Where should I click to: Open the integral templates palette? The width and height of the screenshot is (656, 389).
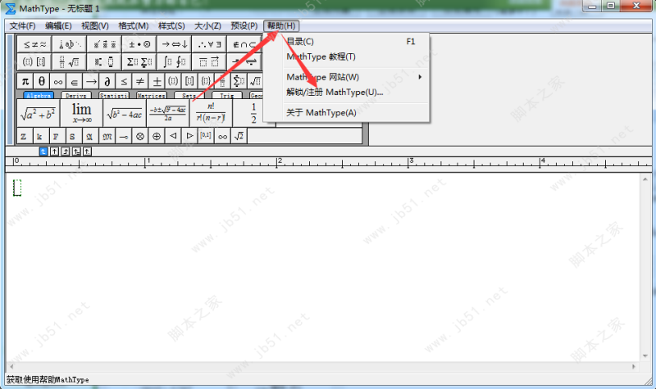point(175,62)
